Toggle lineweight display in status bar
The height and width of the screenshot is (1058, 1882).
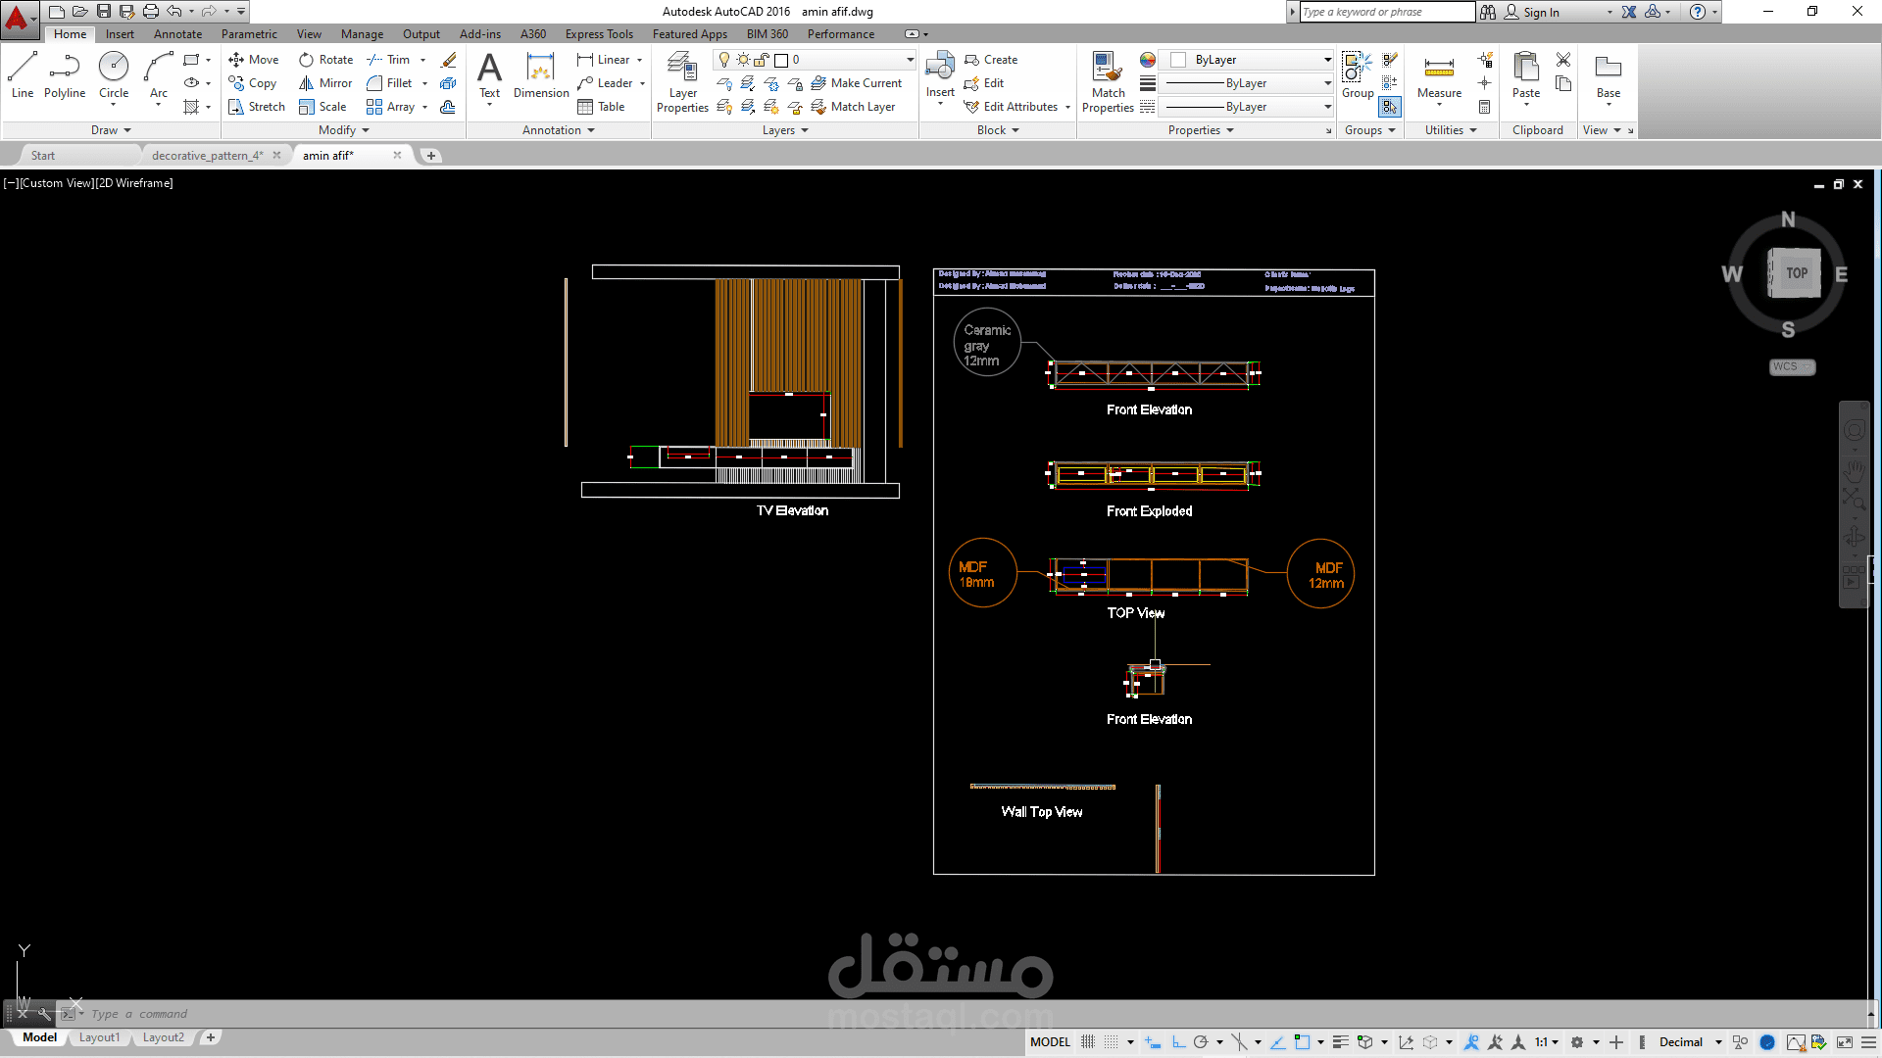point(1340,1042)
